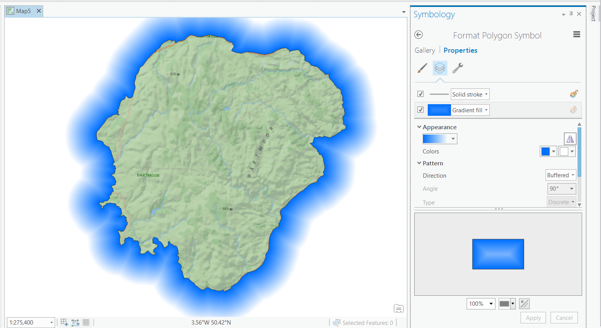Open the map view tab list dropdown arrow
This screenshot has height=328, width=601.
coord(403,12)
